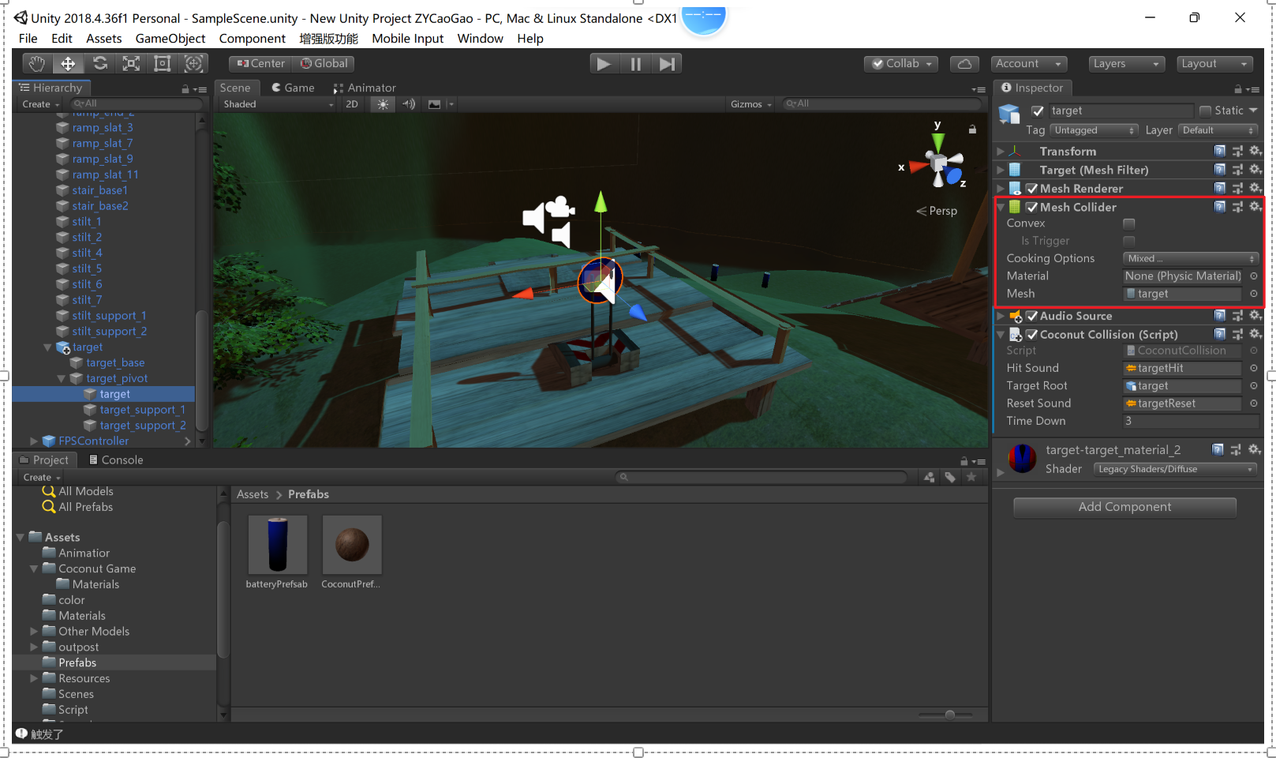Open the Account dropdown
This screenshot has height=758, width=1276.
tap(1028, 64)
